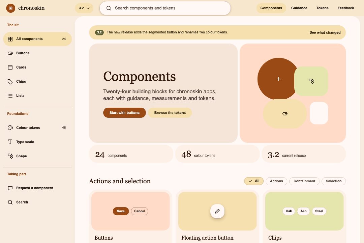Click the Cancel button in Buttons preview
364x243 pixels.
[140, 211]
